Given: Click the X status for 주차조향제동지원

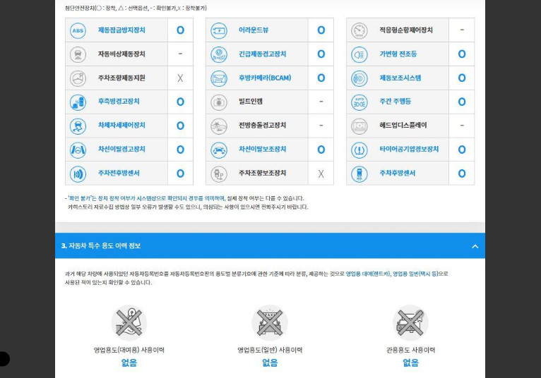Looking at the screenshot, I should coord(180,78).
